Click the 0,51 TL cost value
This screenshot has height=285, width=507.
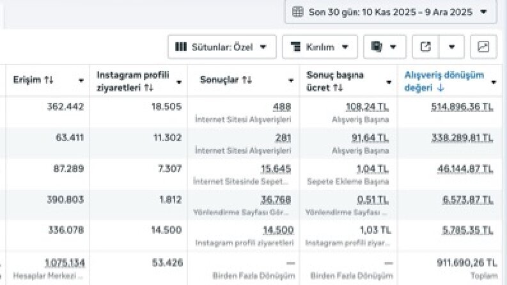coord(373,200)
